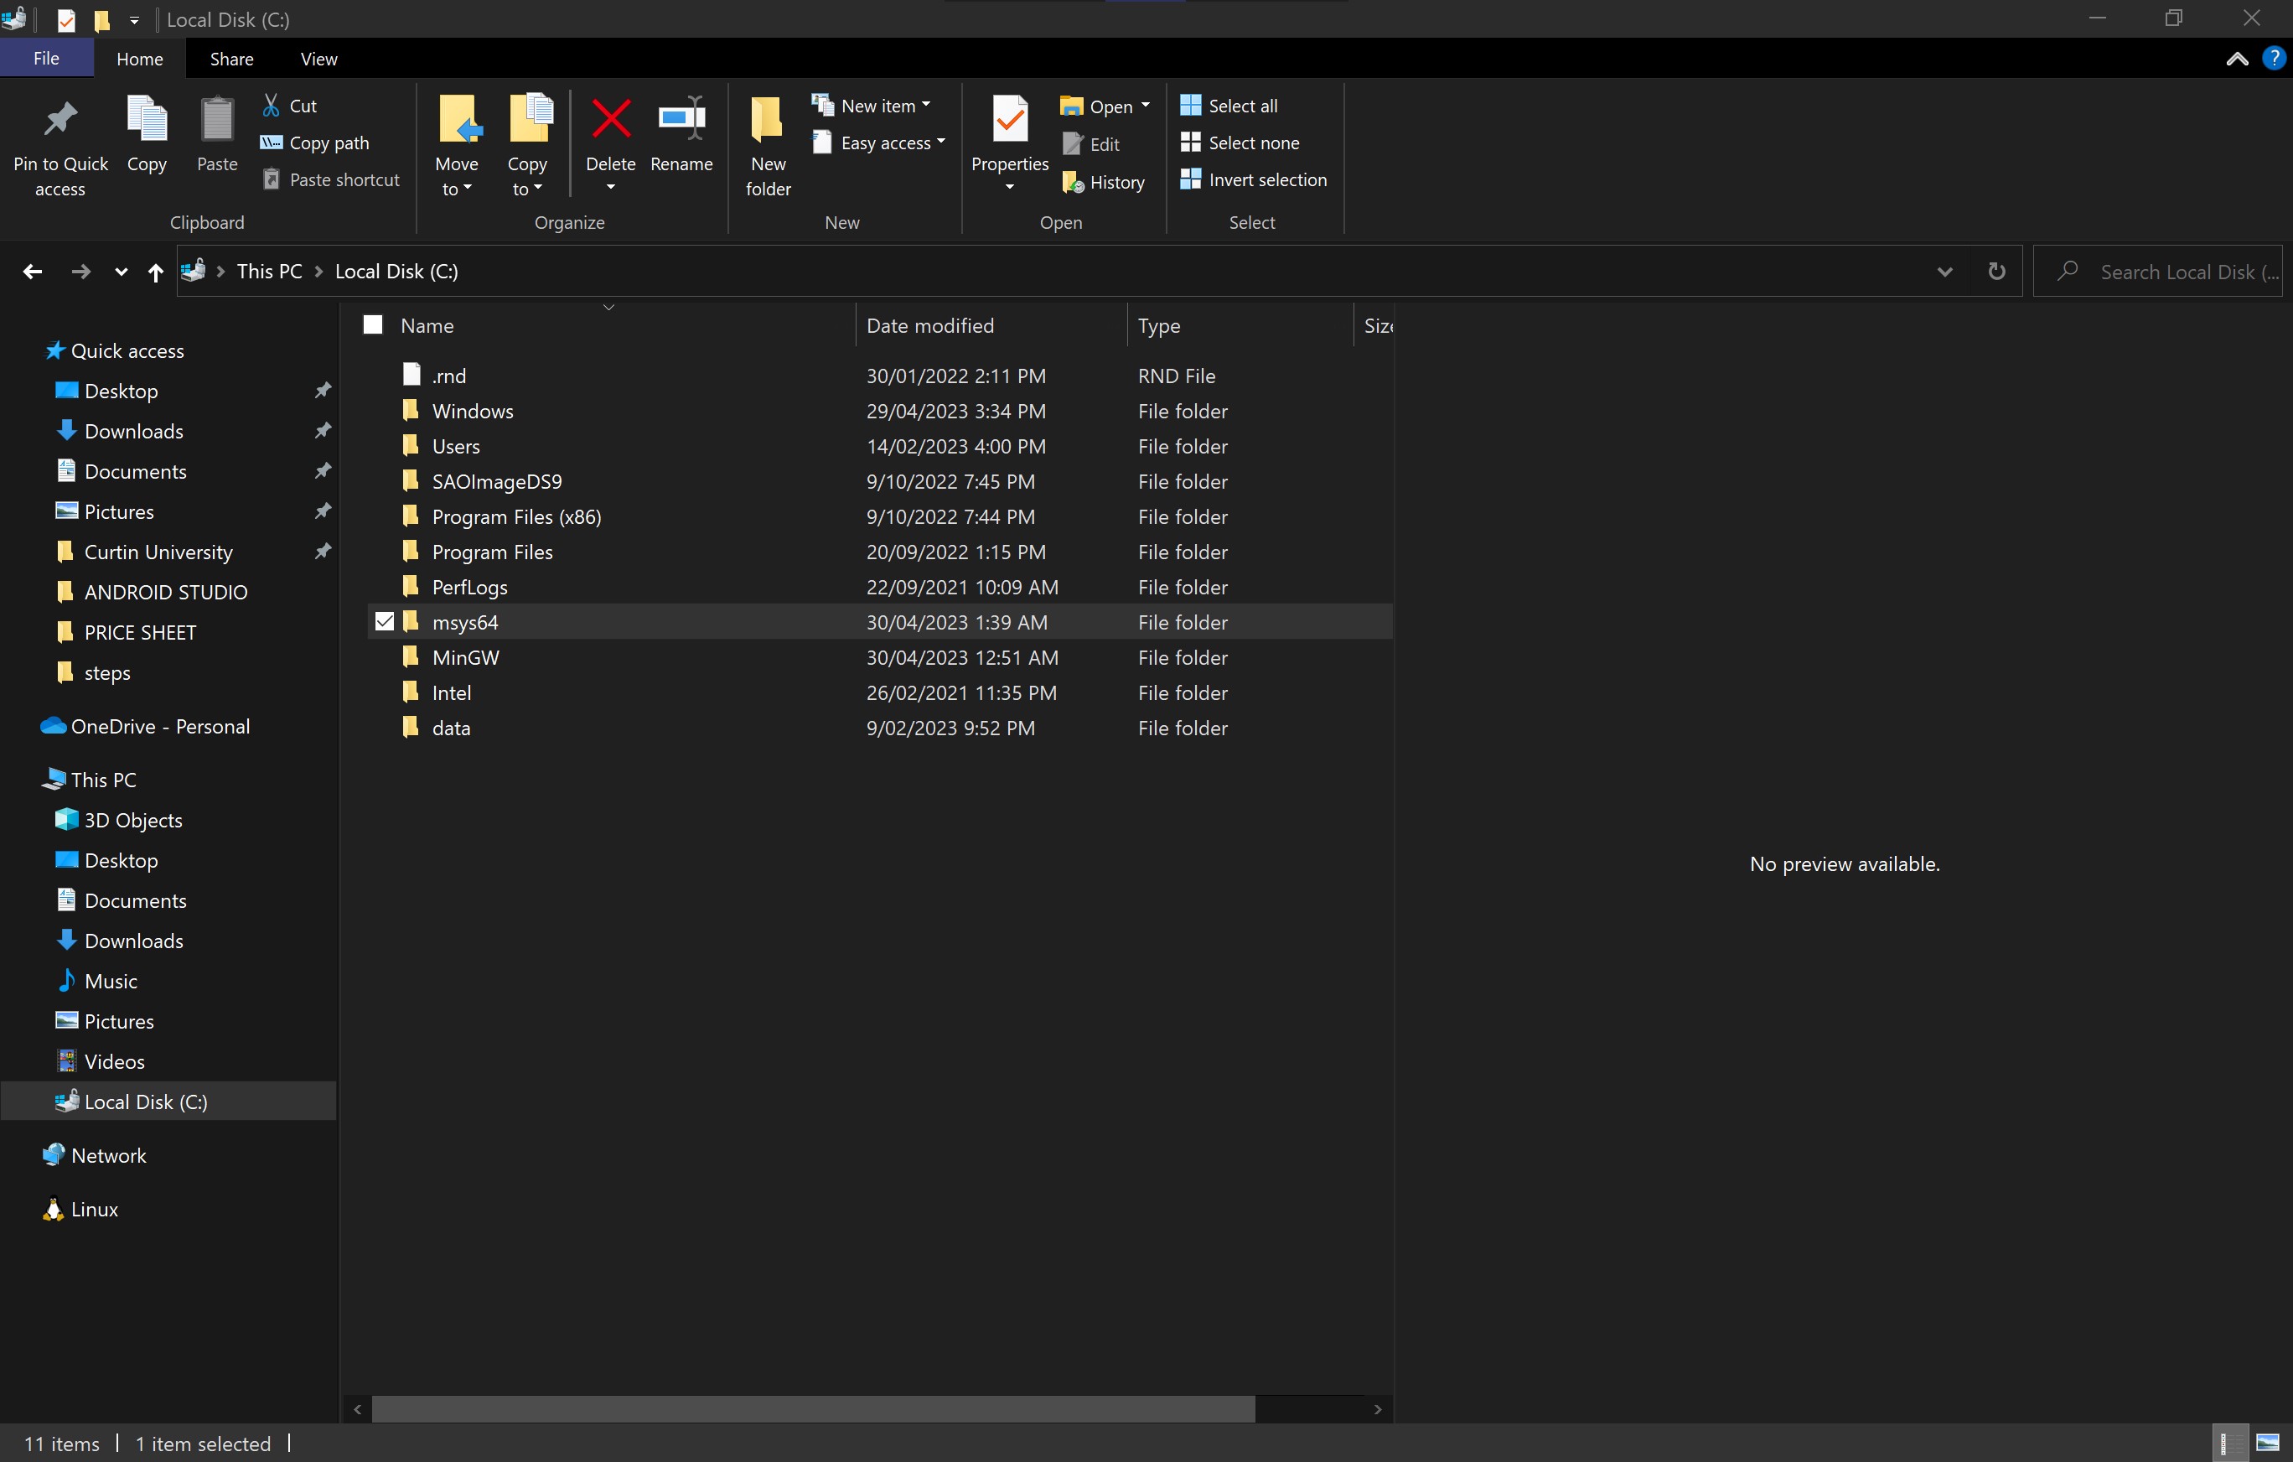
Task: Open ANDROID STUDIO in navigation pane
Action: click(166, 593)
